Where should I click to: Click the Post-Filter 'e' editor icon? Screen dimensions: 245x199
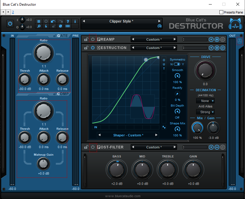pyautogui.click(x=223, y=147)
